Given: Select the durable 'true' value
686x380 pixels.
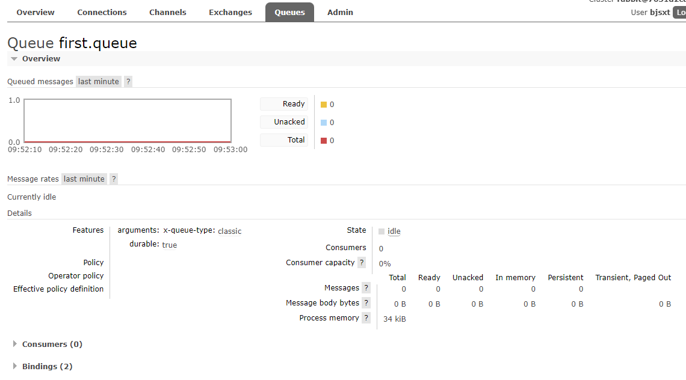Looking at the screenshot, I should [x=169, y=245].
